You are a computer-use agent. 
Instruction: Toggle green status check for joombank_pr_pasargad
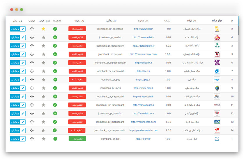click(55, 29)
